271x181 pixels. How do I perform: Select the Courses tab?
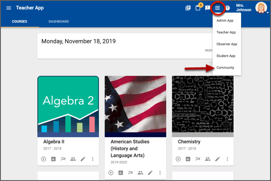point(20,22)
